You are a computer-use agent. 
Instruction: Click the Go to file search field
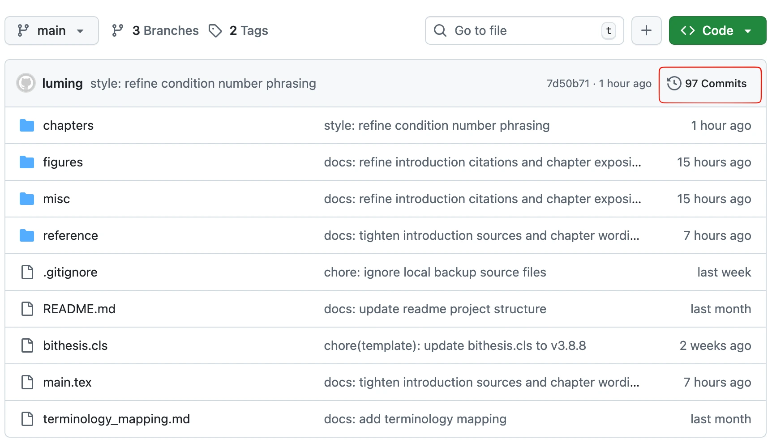click(x=524, y=30)
